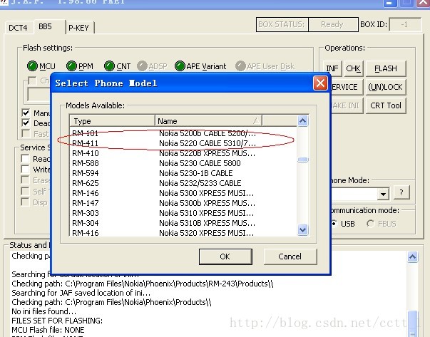The width and height of the screenshot is (430, 337).
Task: Toggle the Read service checkbox
Action: [x=25, y=158]
